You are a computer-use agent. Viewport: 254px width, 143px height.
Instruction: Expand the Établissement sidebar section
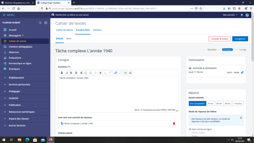click(16, 78)
